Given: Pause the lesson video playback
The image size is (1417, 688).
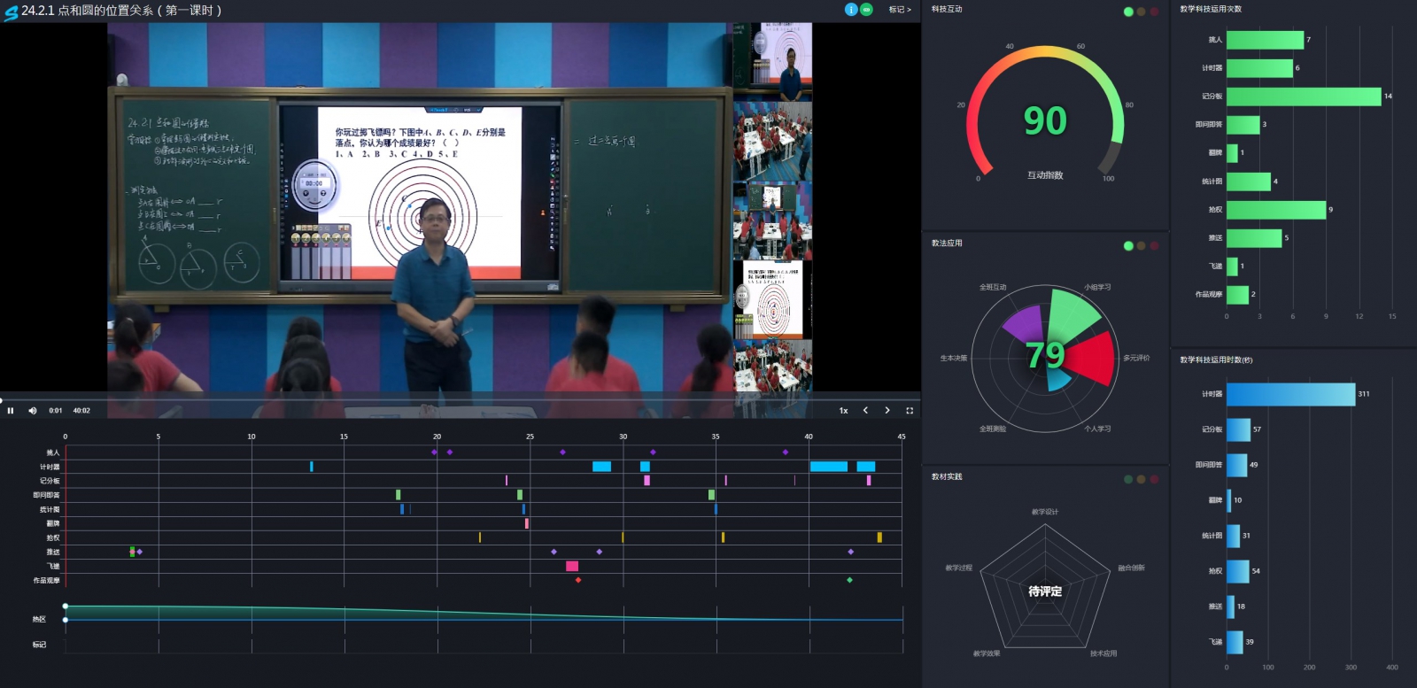Looking at the screenshot, I should [x=11, y=411].
